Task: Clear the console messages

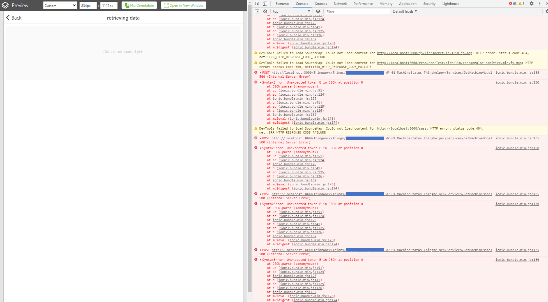Action: pos(265,11)
